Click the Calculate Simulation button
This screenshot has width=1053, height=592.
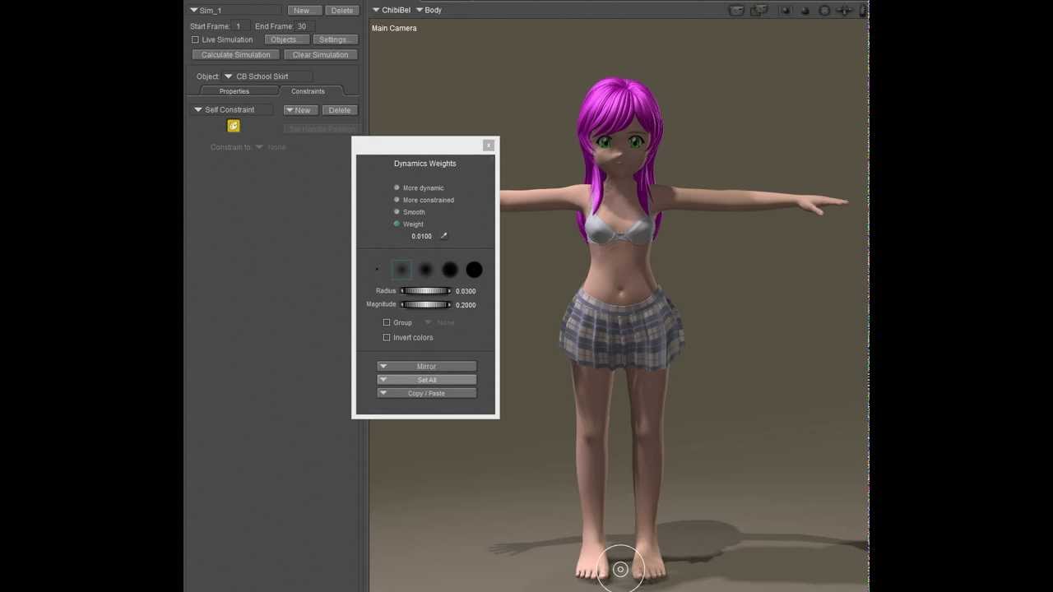pyautogui.click(x=236, y=55)
